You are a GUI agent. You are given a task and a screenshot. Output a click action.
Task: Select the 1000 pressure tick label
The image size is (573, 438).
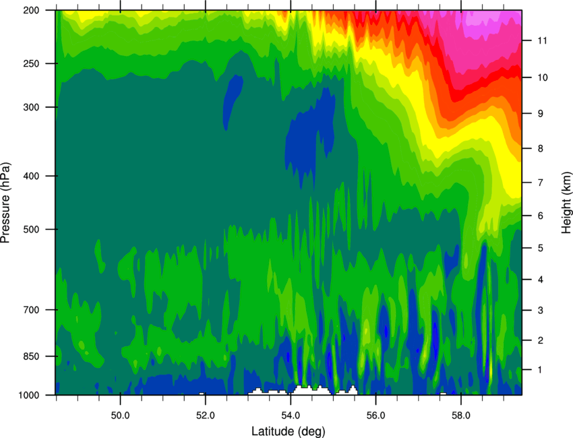click(x=28, y=395)
